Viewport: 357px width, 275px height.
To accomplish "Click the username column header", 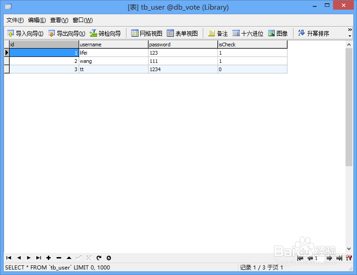I will coord(114,45).
